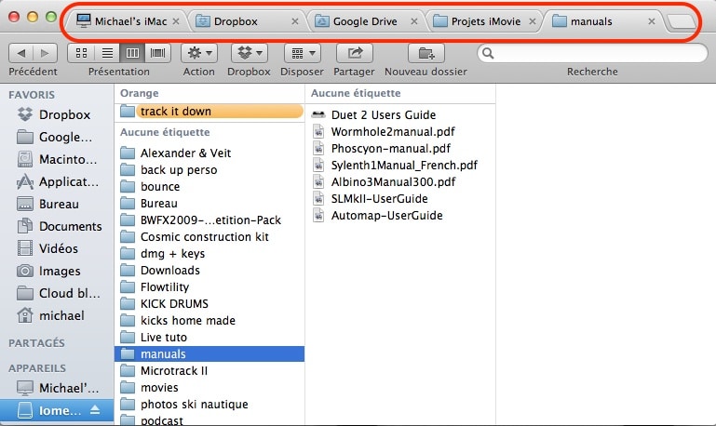Select the KICK DRUMS folder
Image resolution: width=716 pixels, height=426 pixels.
[174, 303]
